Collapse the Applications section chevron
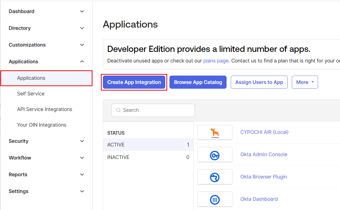This screenshot has height=210, width=340. point(82,62)
